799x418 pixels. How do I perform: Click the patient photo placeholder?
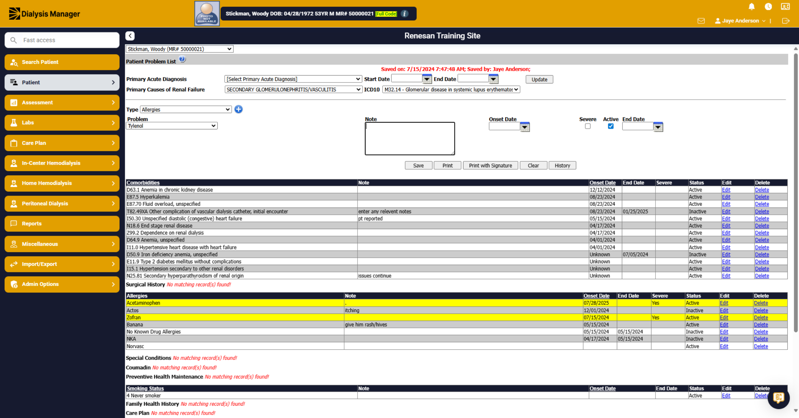pyautogui.click(x=207, y=14)
